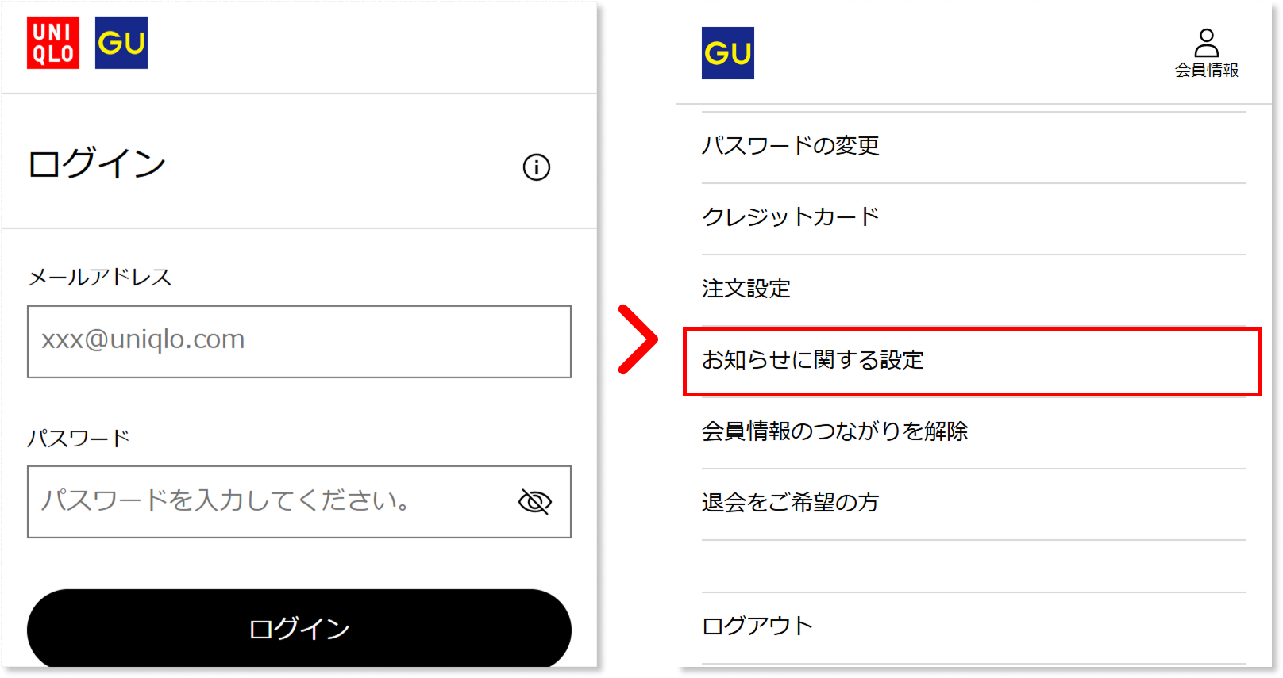1283x678 pixels.
Task: Click the 会員情報 label text
Action: pos(1207,70)
